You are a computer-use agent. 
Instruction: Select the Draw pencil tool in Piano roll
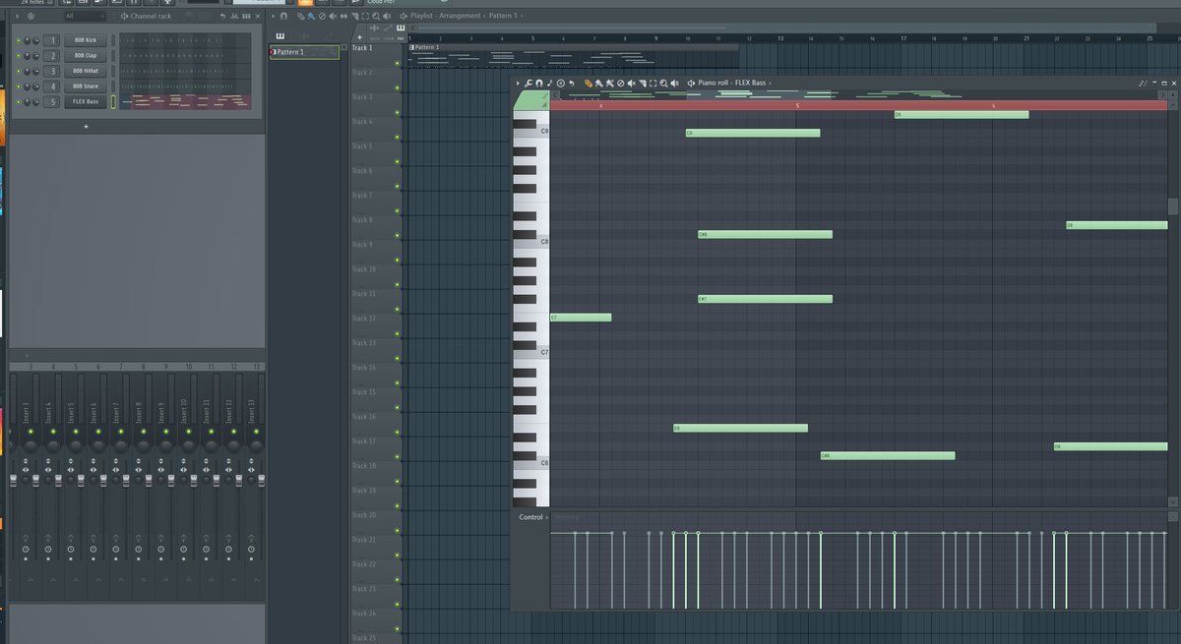(x=589, y=84)
